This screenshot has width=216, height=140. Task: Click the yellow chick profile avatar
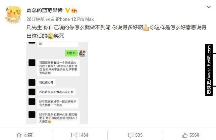pyautogui.click(x=13, y=15)
